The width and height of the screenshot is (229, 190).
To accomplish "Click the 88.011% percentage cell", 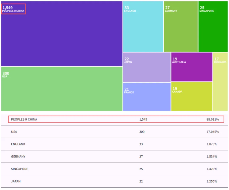I will pos(213,120).
